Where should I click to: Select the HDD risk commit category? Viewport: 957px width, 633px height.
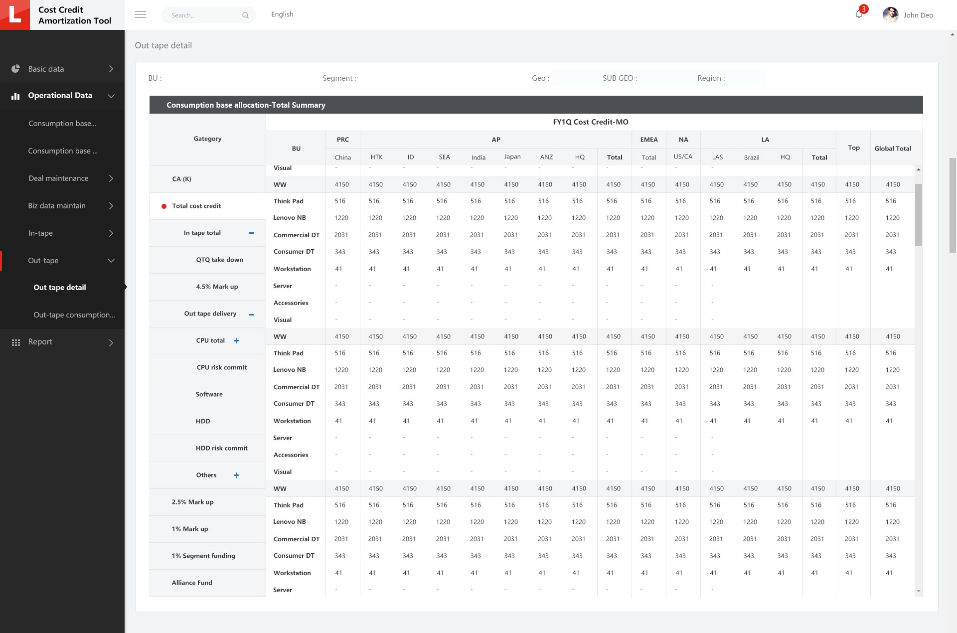(208, 448)
